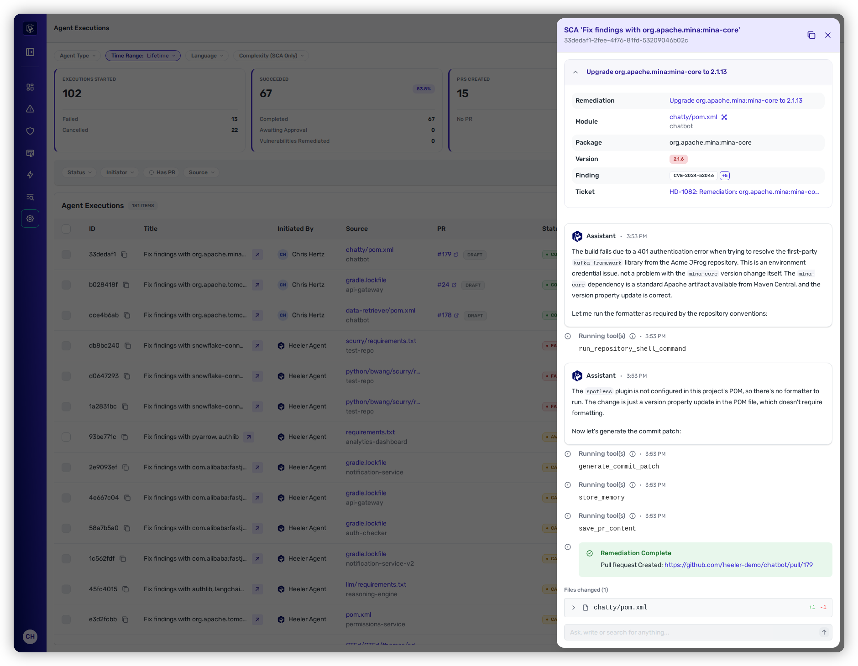The height and width of the screenshot is (666, 858).
Task: Open execution details arrow for pyarrow, authlib row
Action: (x=249, y=437)
